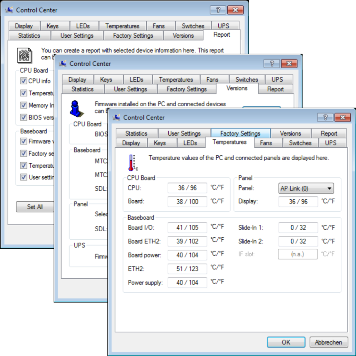Disable the Firmware checkbox under Baseboard
The height and width of the screenshot is (356, 356).
pyautogui.click(x=24, y=141)
